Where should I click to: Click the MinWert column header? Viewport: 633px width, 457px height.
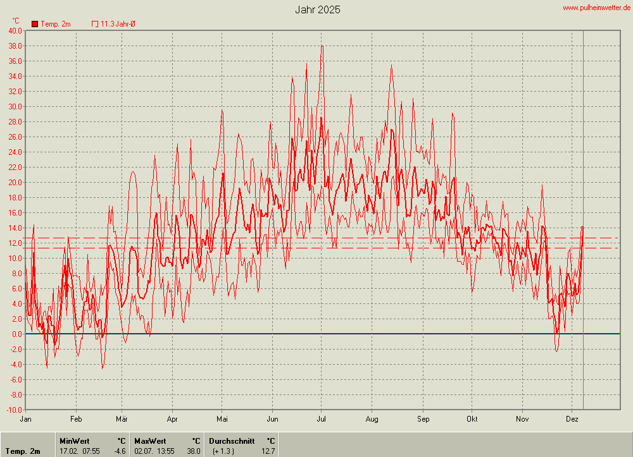pyautogui.click(x=74, y=441)
